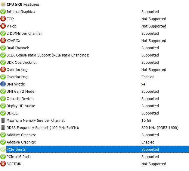
Task: Select the highlighted PCIe Gen 3 row
Action: 98,149
